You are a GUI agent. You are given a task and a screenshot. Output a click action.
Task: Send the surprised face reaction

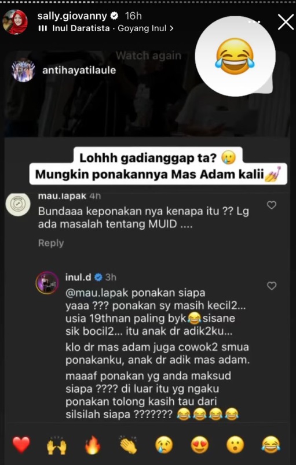click(x=235, y=445)
